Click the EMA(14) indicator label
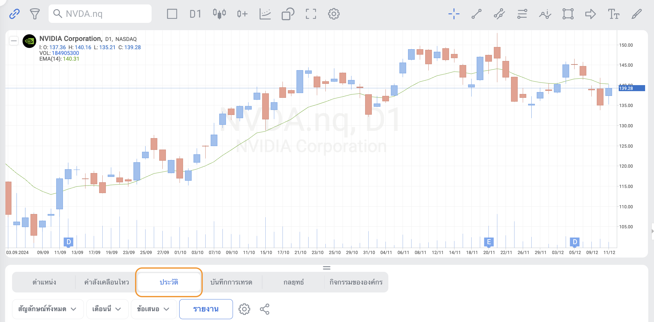654x322 pixels. (59, 59)
